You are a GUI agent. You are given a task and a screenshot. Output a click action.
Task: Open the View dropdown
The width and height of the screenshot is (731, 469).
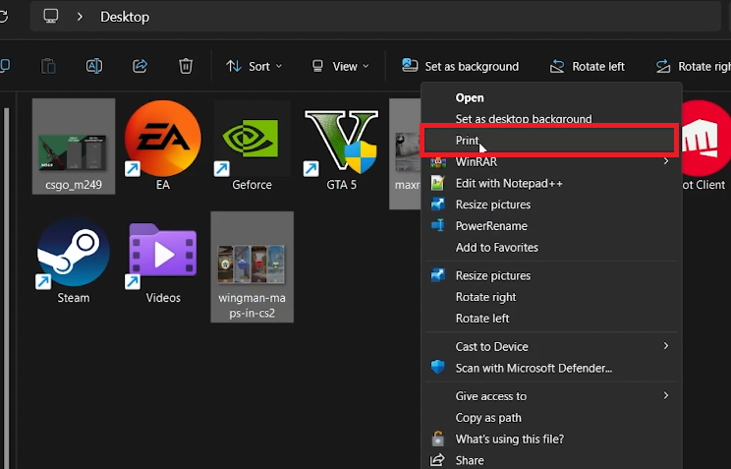click(340, 66)
